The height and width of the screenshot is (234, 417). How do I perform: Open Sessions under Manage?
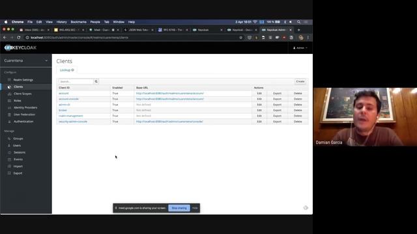20,152
